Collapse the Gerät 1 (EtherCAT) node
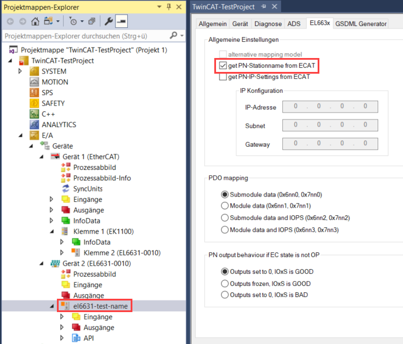 point(41,157)
